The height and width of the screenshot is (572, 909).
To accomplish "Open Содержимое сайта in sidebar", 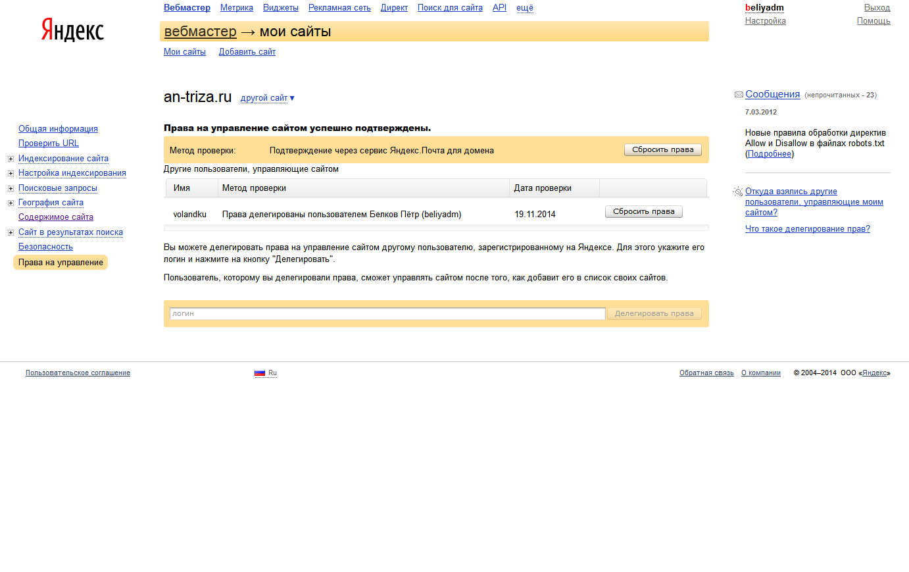I will tap(56, 217).
